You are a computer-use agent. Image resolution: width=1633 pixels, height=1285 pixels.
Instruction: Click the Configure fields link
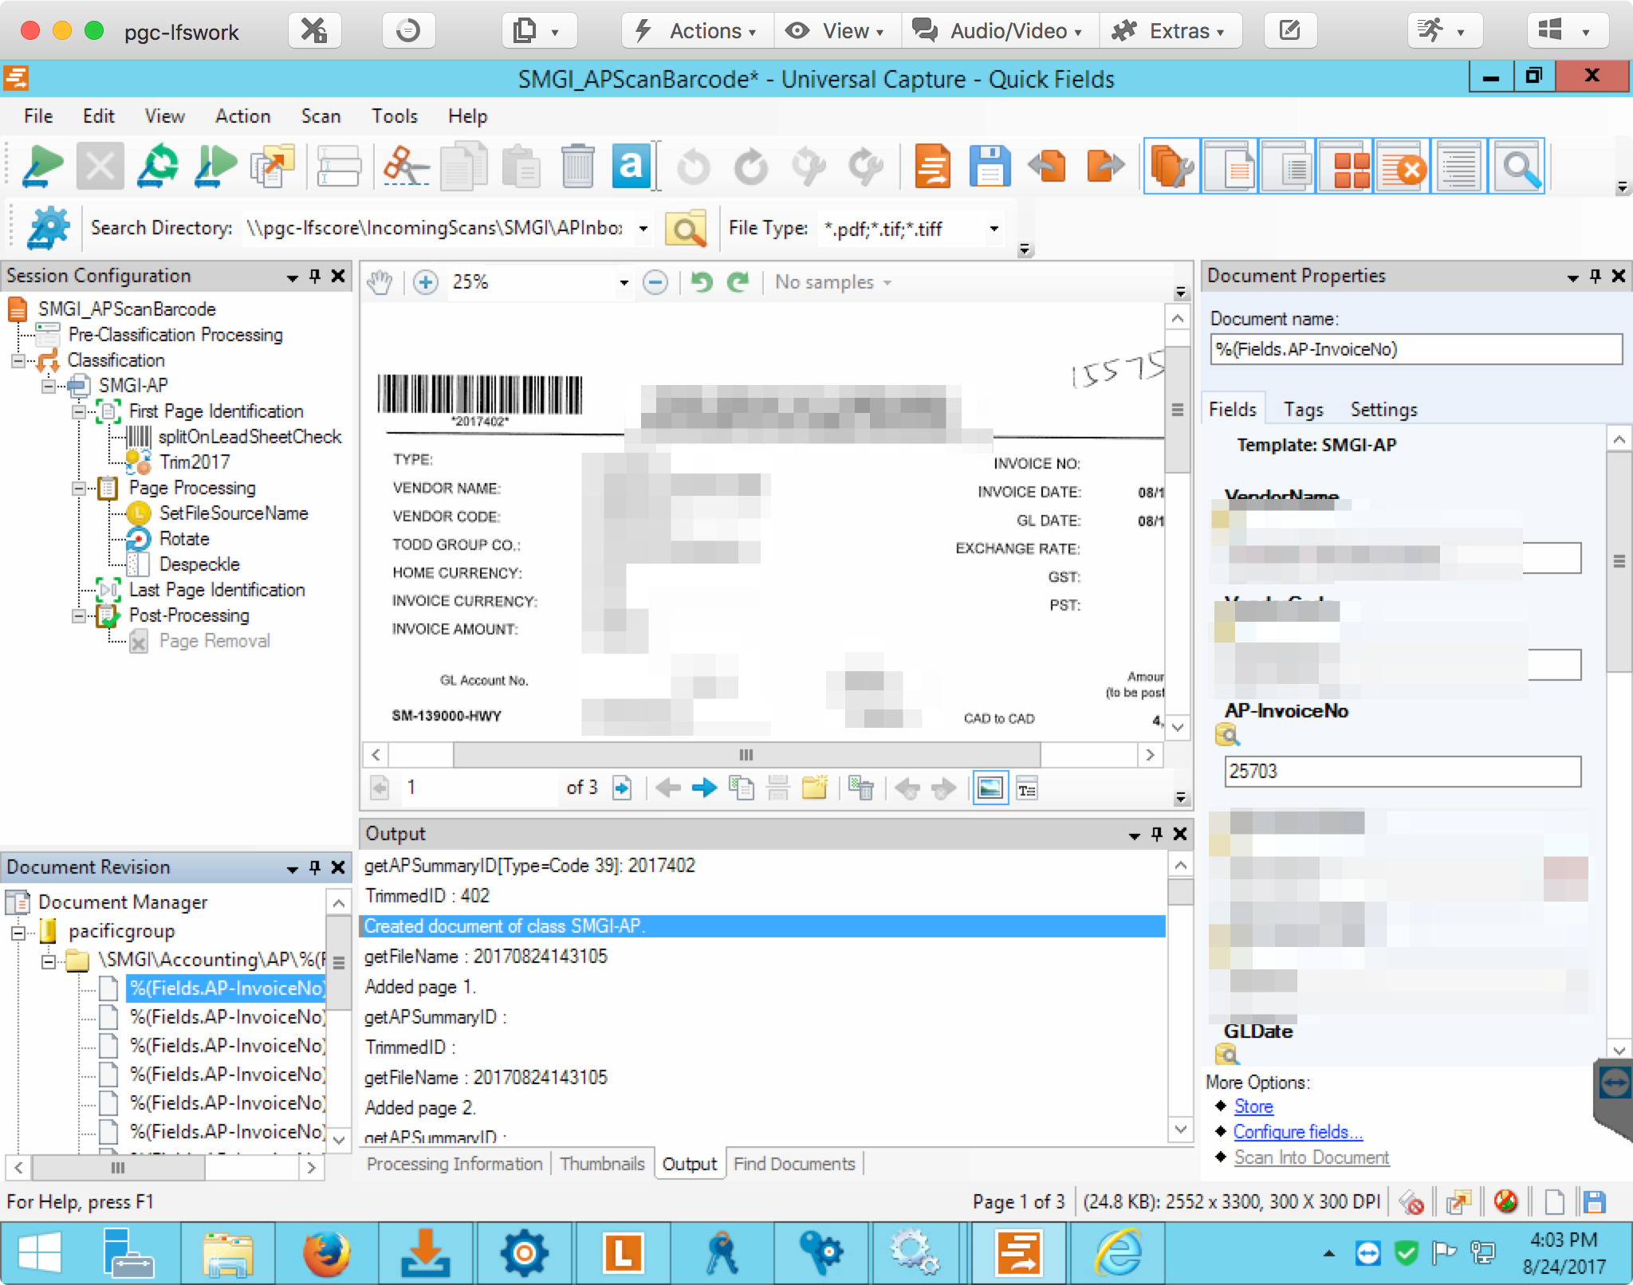[1297, 1132]
